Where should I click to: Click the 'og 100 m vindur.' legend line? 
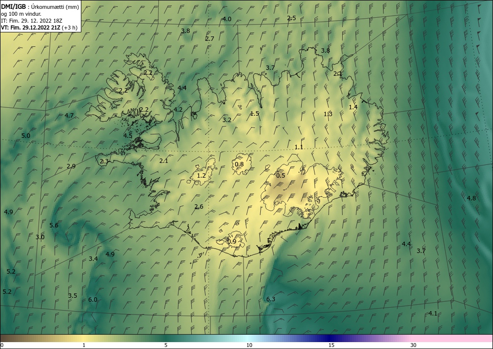(21, 14)
